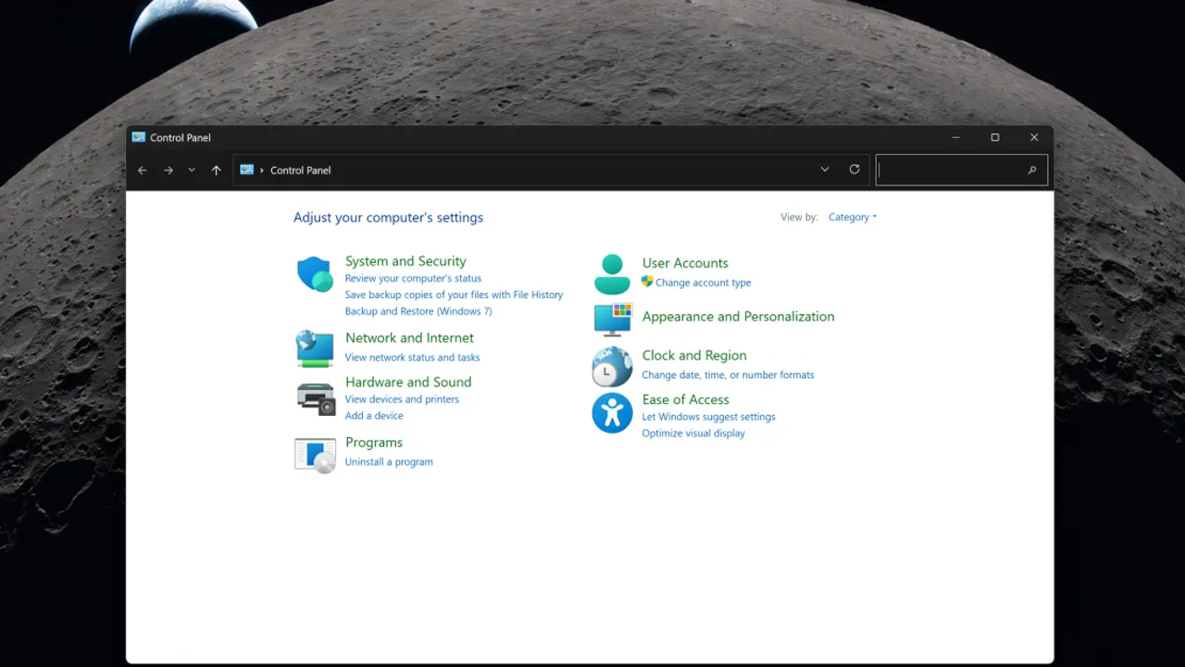Click the Appearance and Personalization monitor icon

pos(612,320)
